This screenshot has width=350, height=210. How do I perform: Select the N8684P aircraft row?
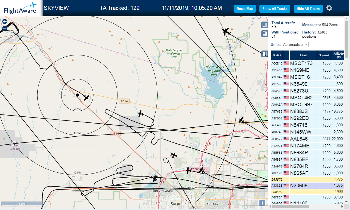(x=308, y=153)
